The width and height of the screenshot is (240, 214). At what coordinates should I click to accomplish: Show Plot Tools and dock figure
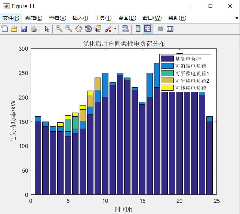coord(170,29)
